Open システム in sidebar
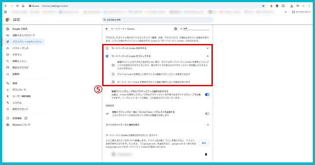Viewport: 315px width, 165px height. pyautogui.click(x=17, y=103)
